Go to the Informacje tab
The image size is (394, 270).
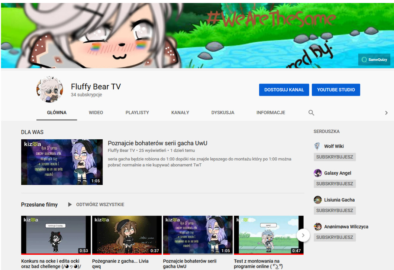coord(271,113)
